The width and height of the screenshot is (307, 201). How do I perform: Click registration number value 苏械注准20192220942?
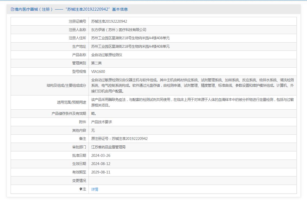(x=109, y=21)
